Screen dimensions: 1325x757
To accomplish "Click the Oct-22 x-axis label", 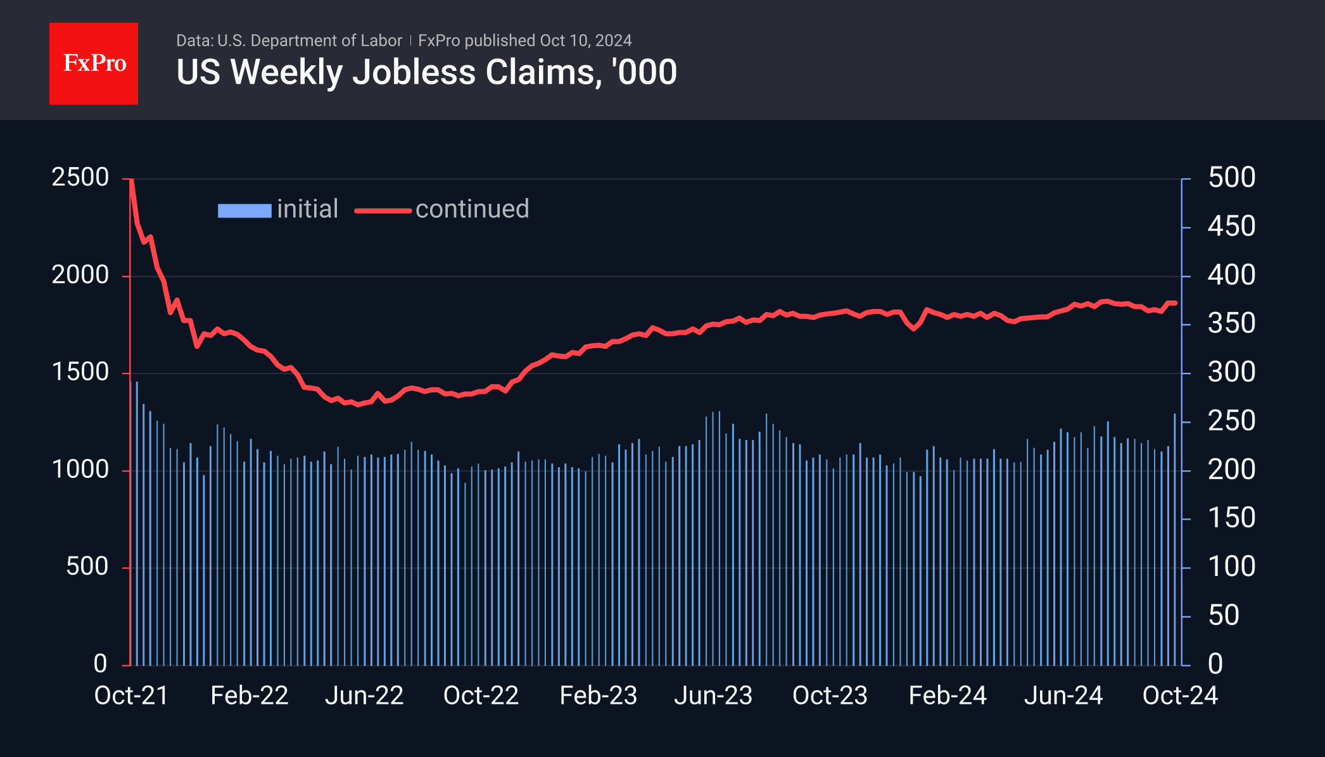I will [x=481, y=696].
